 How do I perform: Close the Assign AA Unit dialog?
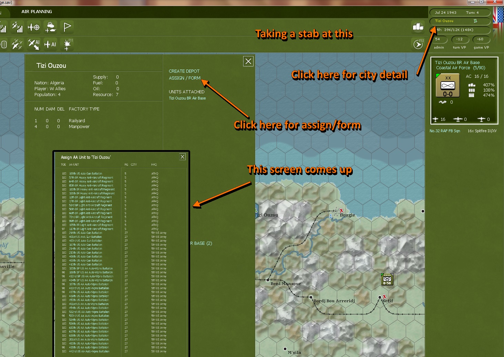183,157
